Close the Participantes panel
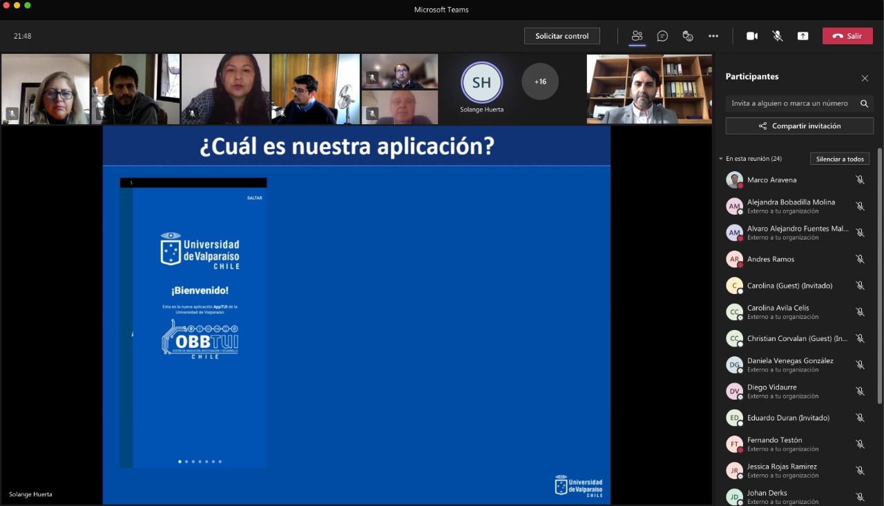This screenshot has width=884, height=506. point(865,79)
